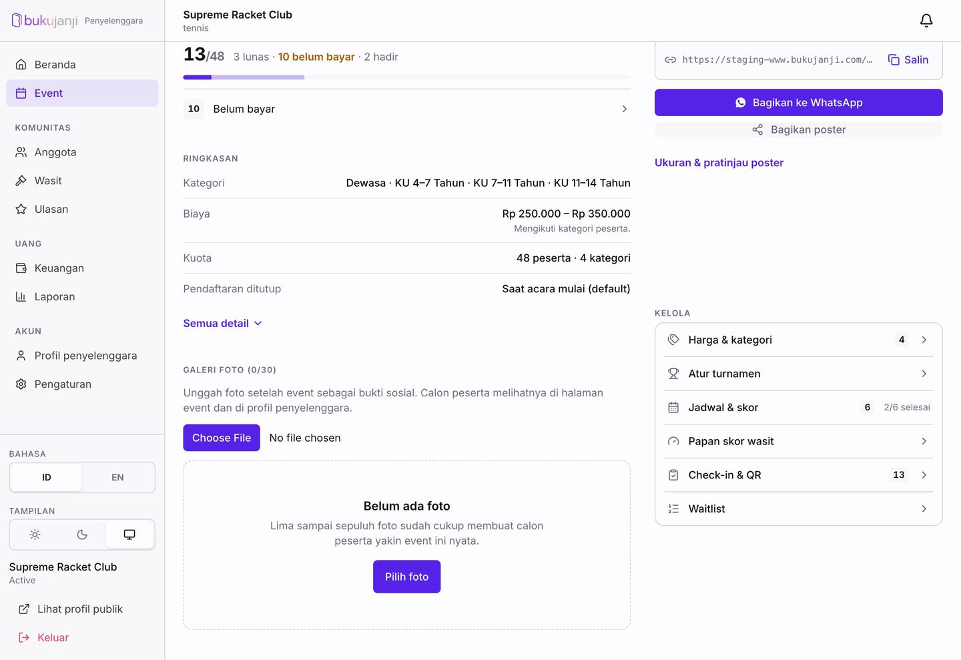This screenshot has width=961, height=660.
Task: Select dark theme moon icon
Action: point(82,535)
